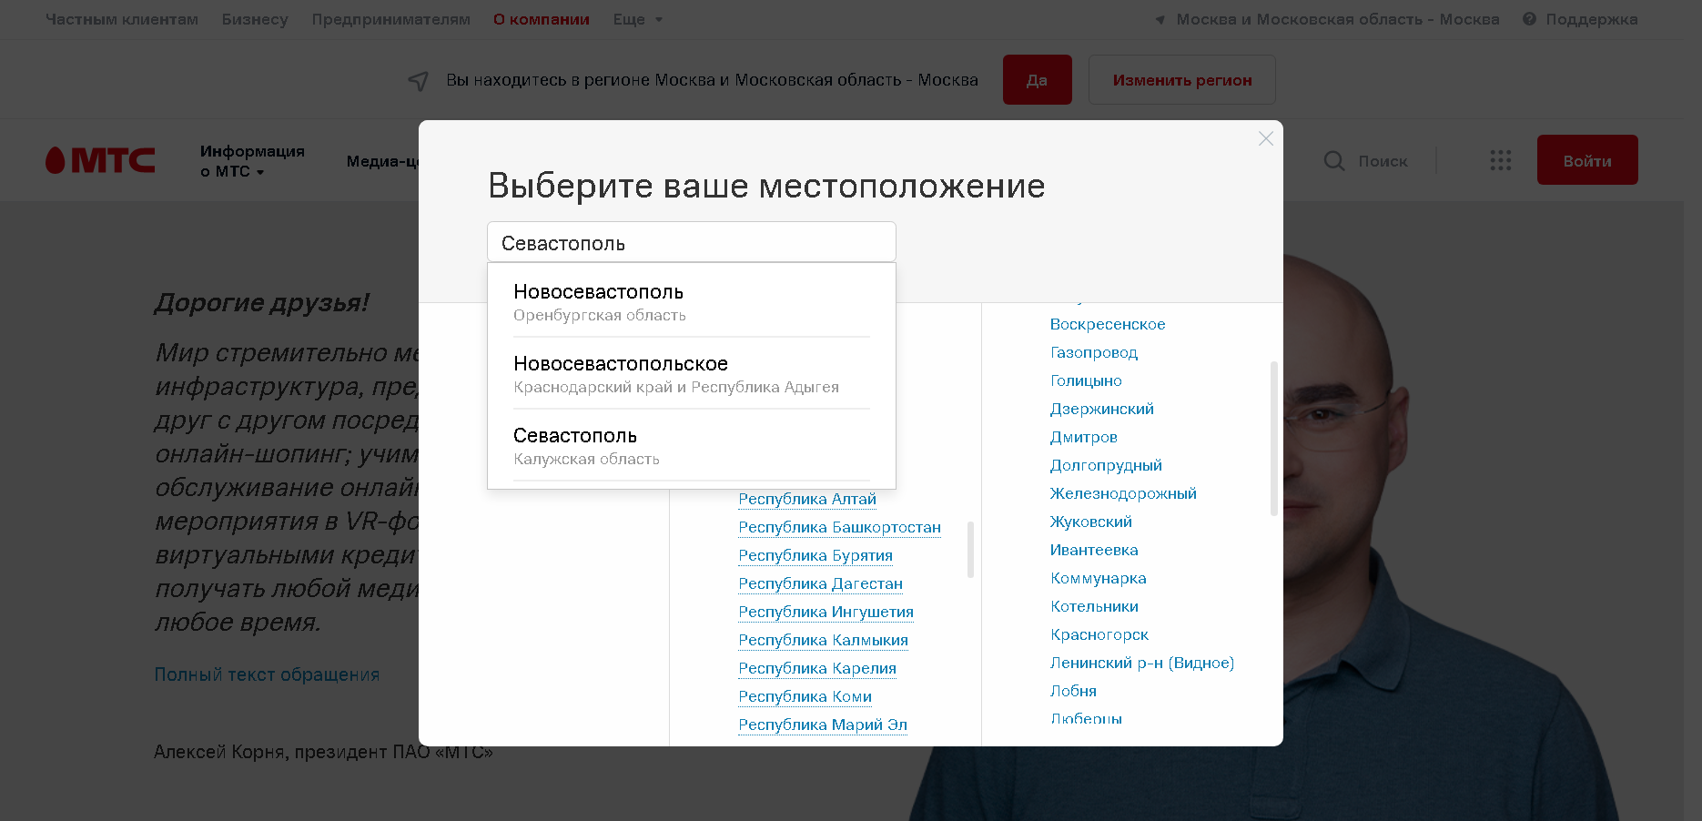1702x821 pixels.
Task: Click Поддержка link
Action: (x=1592, y=19)
